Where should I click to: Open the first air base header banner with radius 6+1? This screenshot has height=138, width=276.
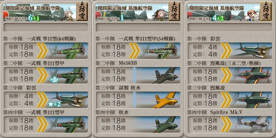click(x=40, y=13)
